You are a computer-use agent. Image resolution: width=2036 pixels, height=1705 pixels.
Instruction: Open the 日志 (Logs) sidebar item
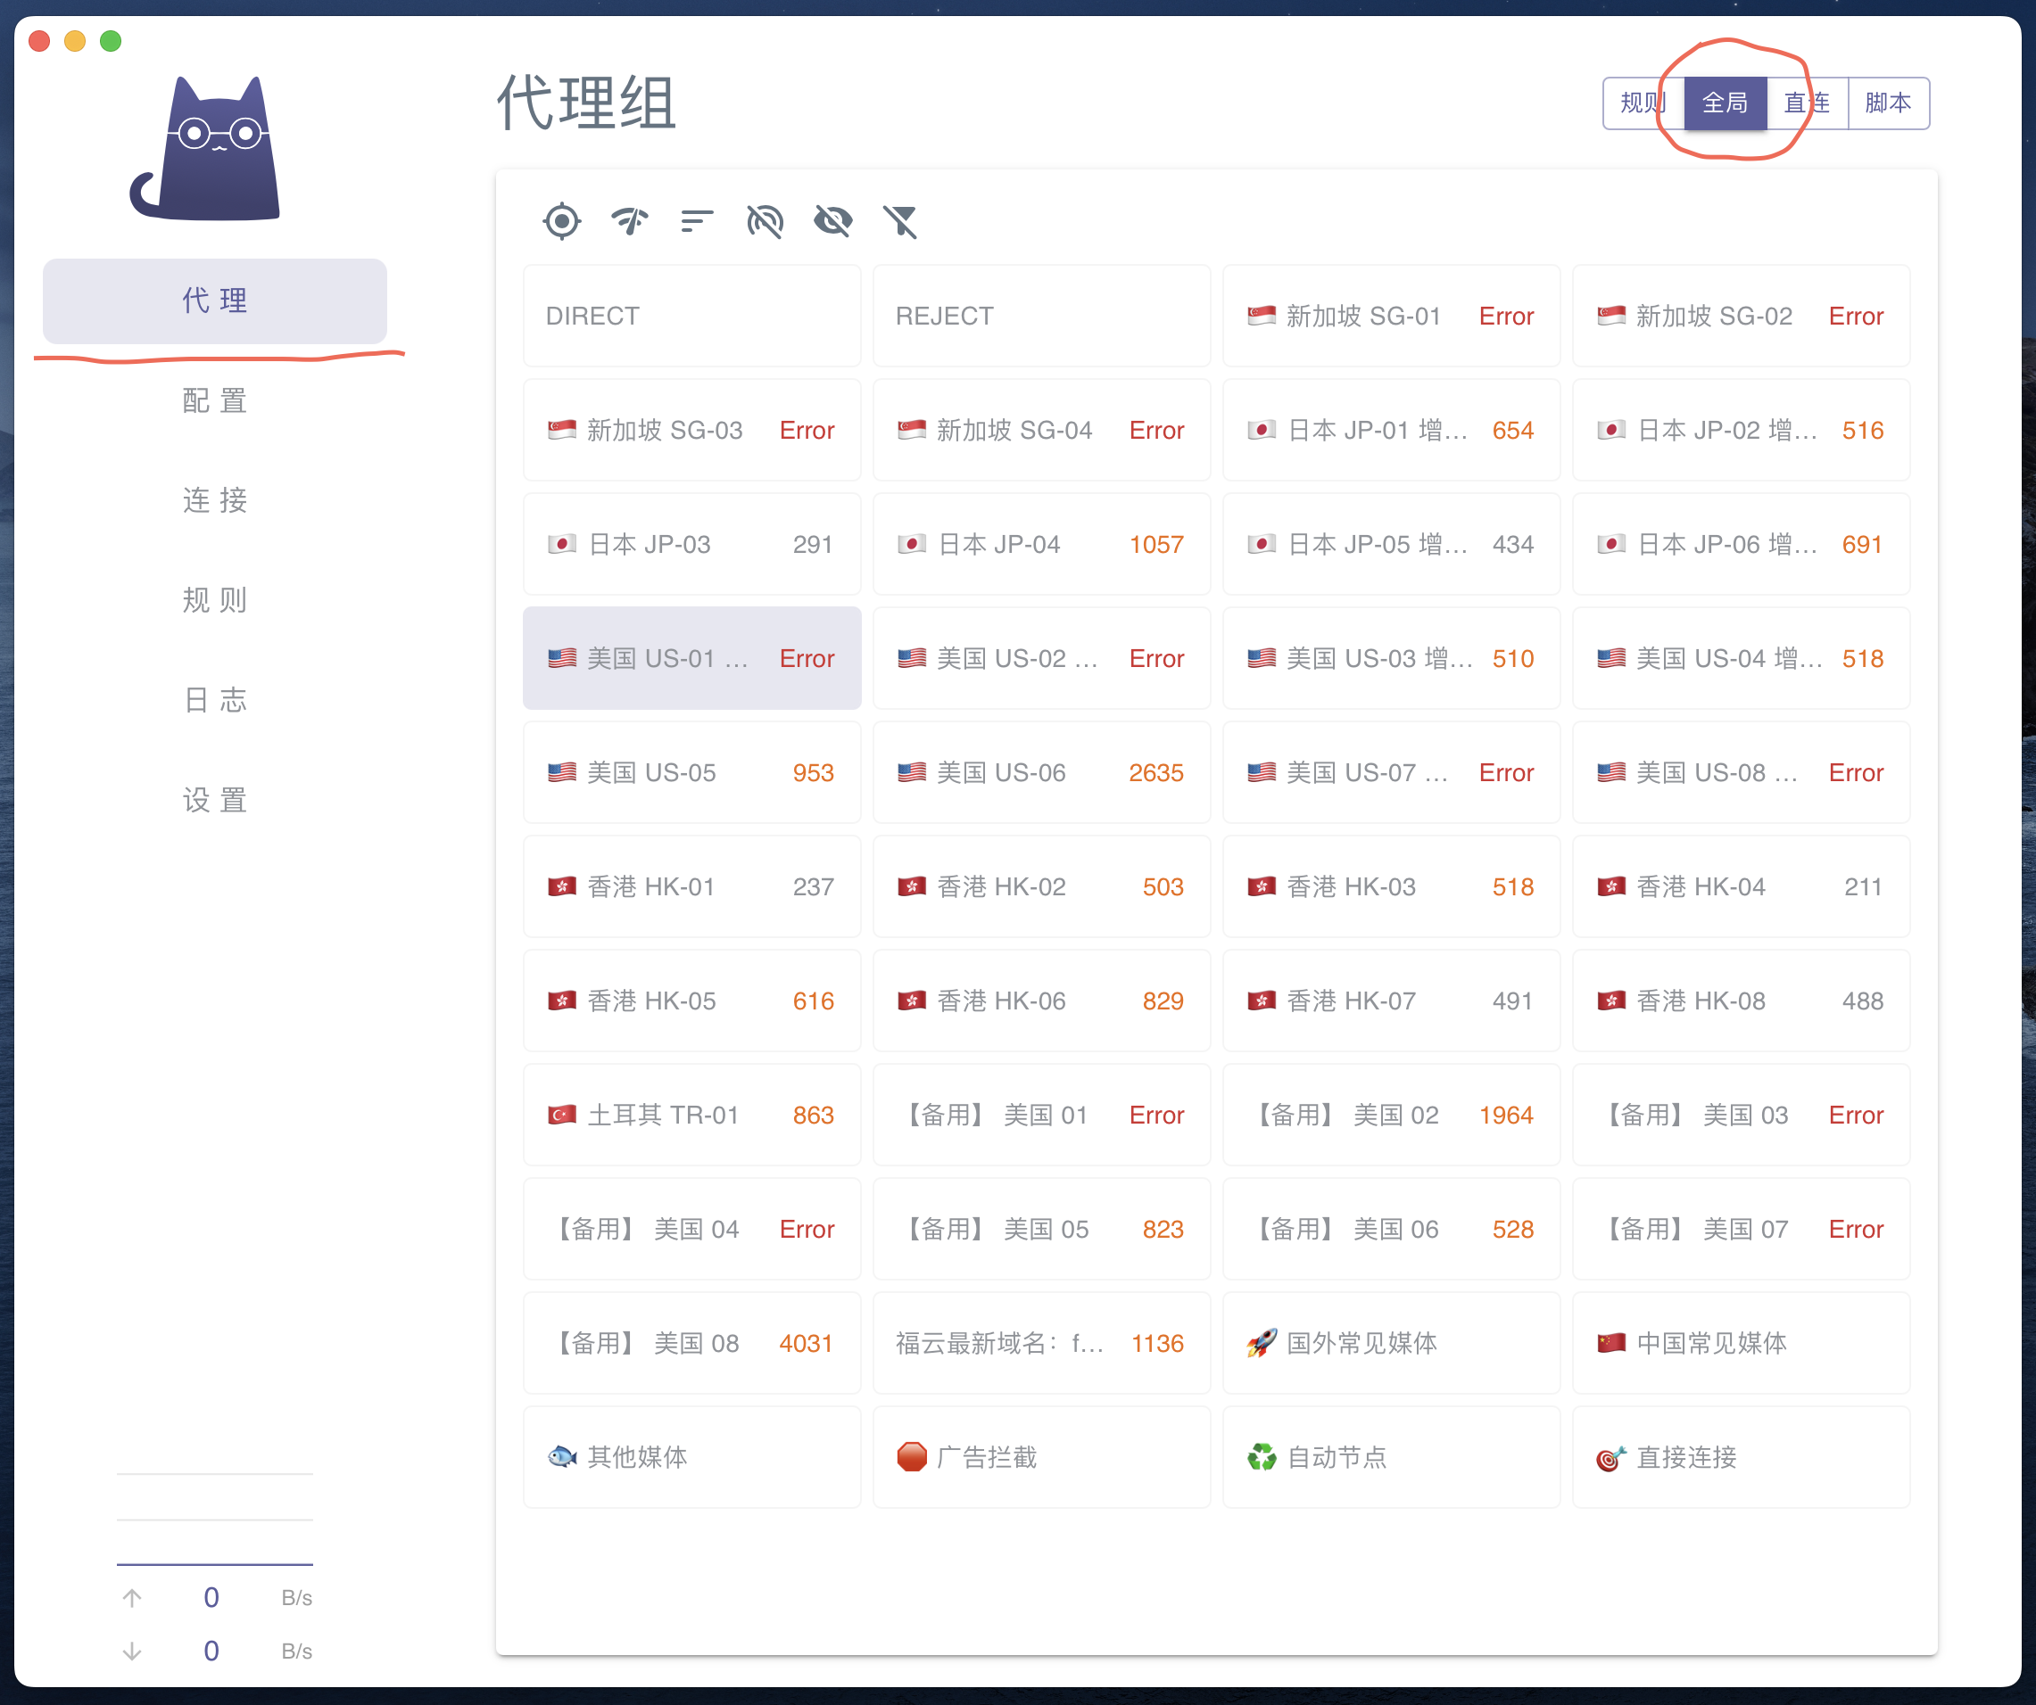[214, 699]
